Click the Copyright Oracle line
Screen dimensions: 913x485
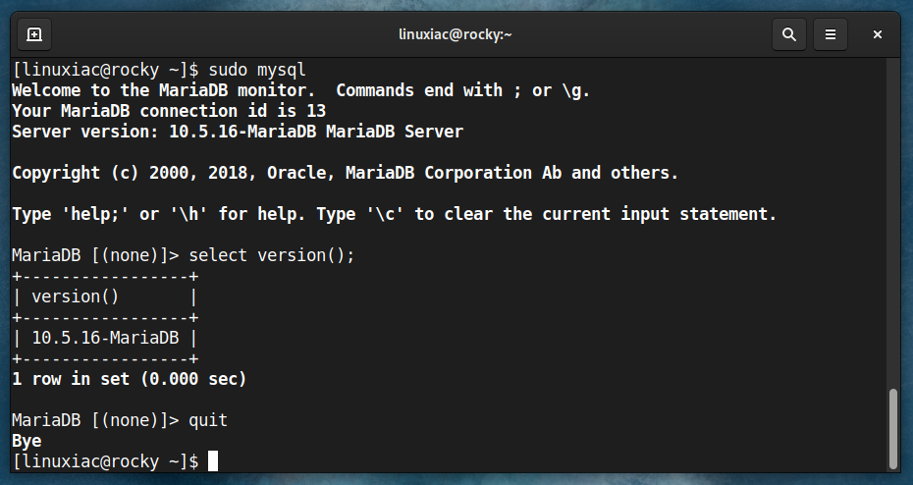point(346,173)
